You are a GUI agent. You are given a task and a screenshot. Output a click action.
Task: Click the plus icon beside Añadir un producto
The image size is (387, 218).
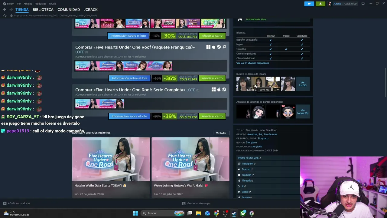[5, 203]
